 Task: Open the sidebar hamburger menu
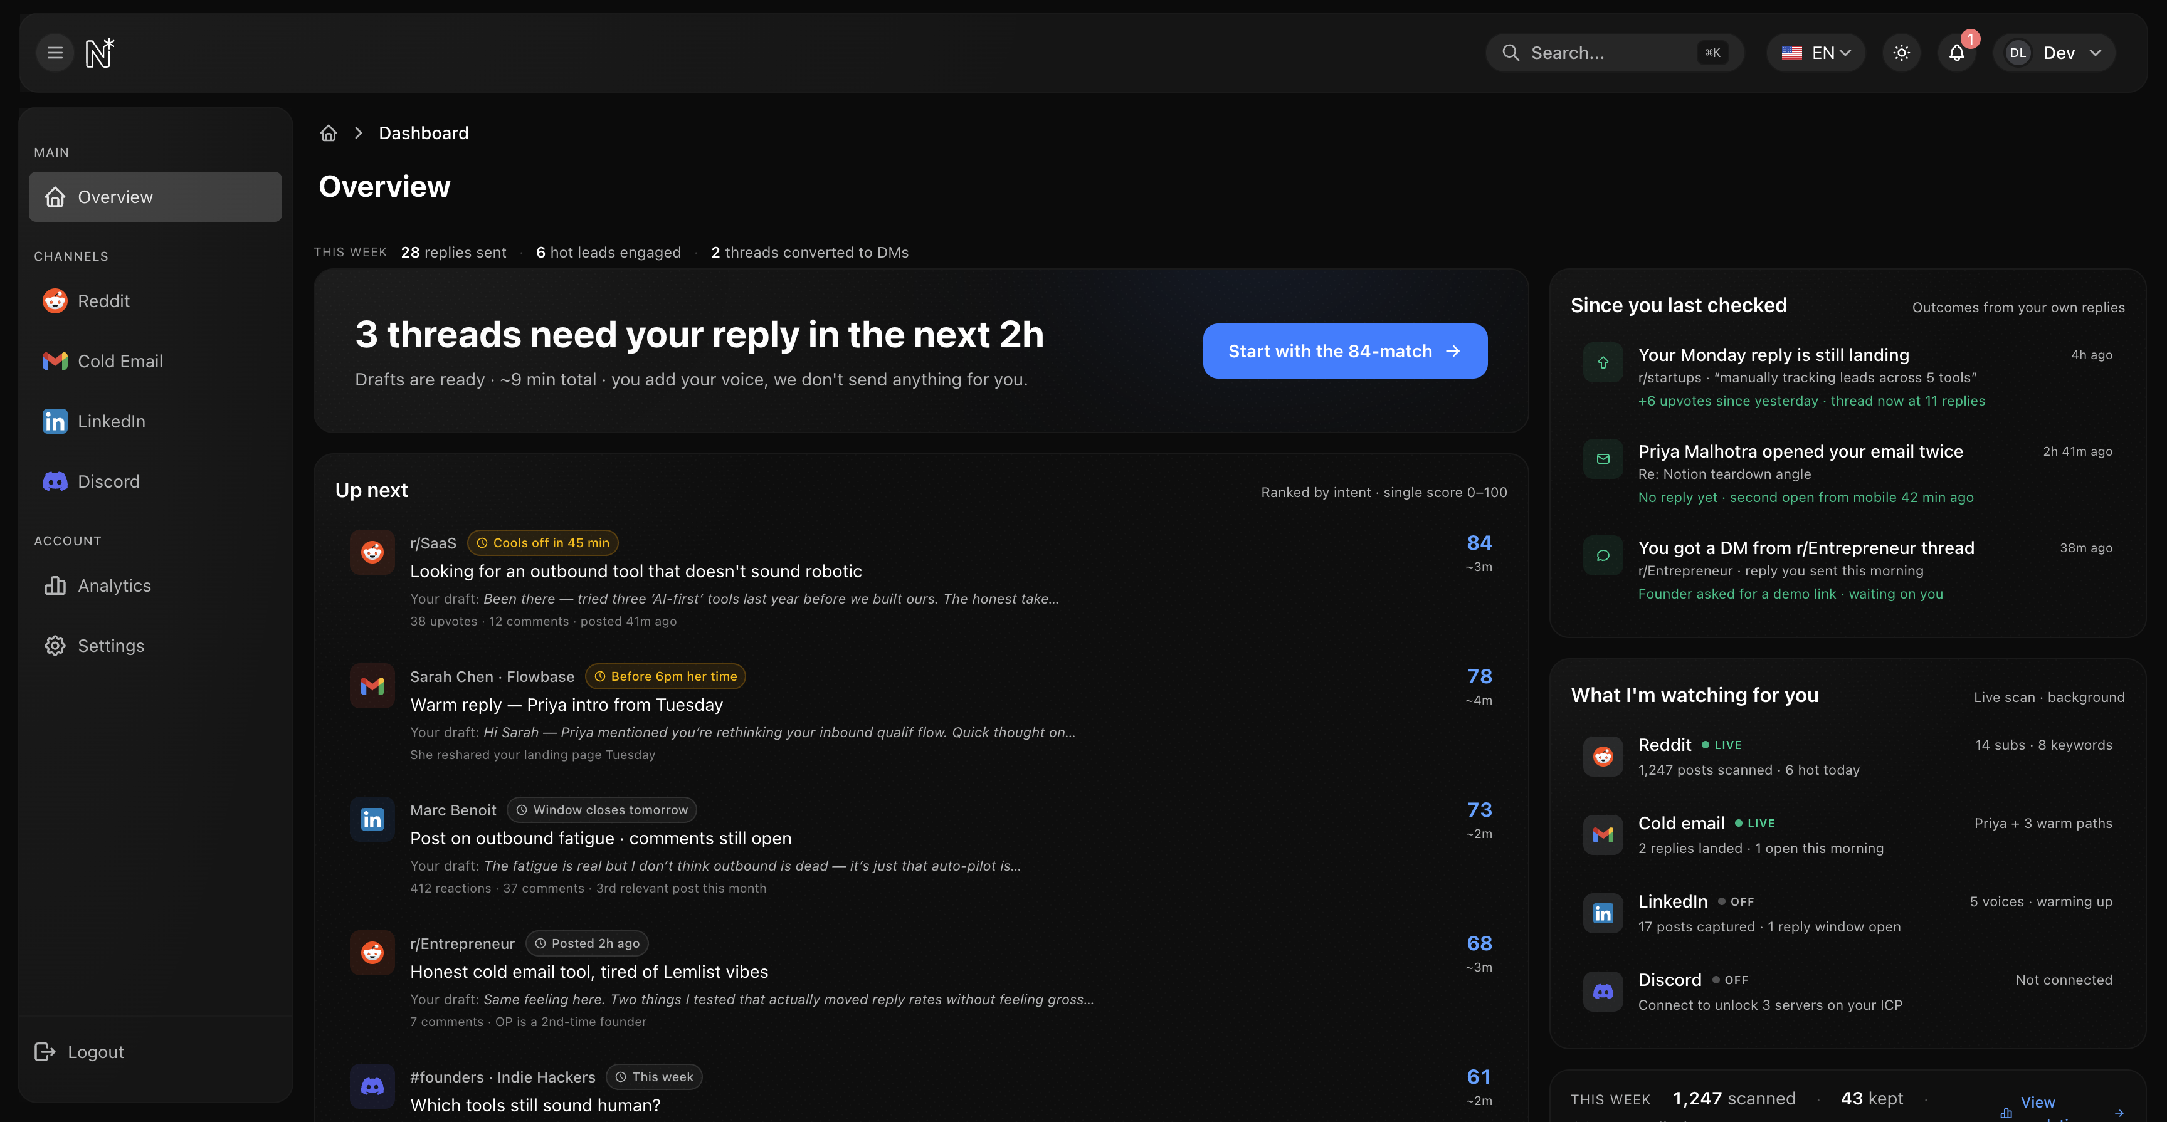tap(54, 52)
